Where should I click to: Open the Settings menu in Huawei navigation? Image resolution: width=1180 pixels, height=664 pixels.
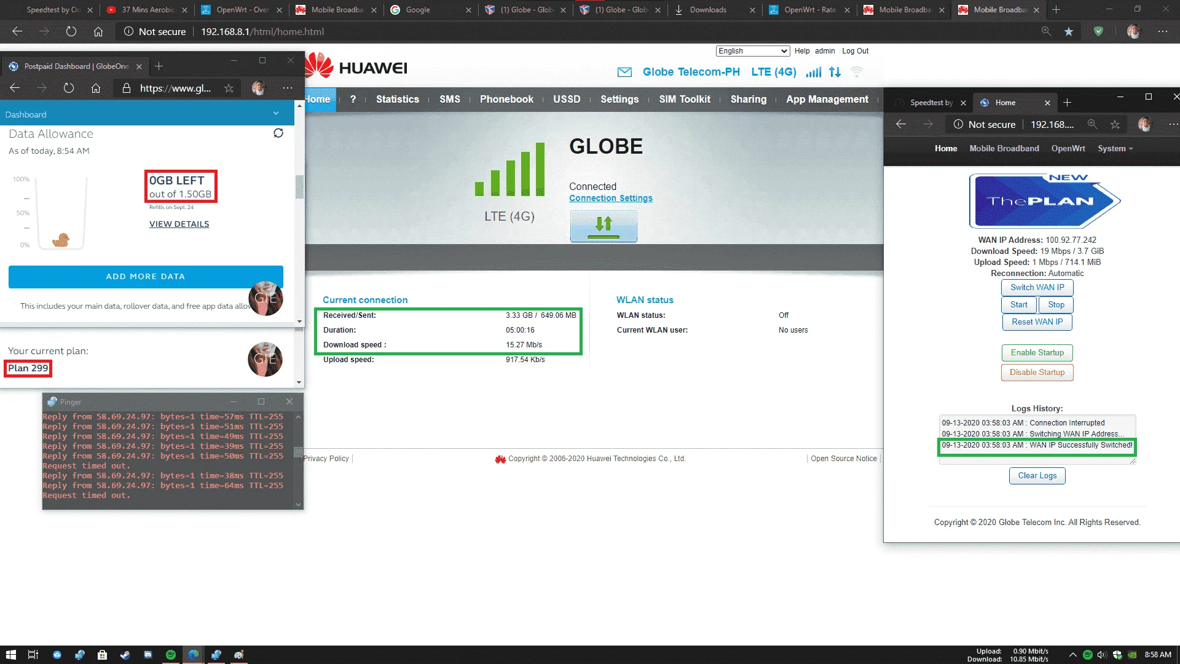click(619, 99)
